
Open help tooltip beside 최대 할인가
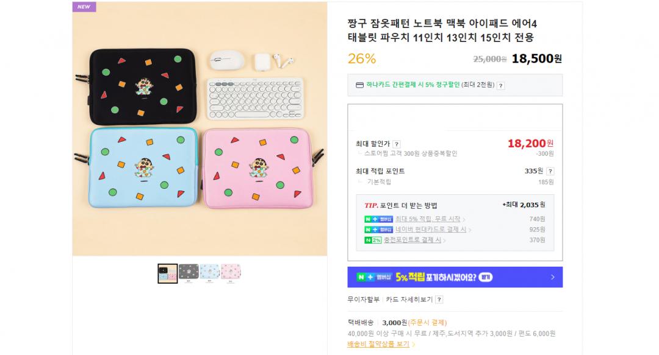[x=397, y=144]
